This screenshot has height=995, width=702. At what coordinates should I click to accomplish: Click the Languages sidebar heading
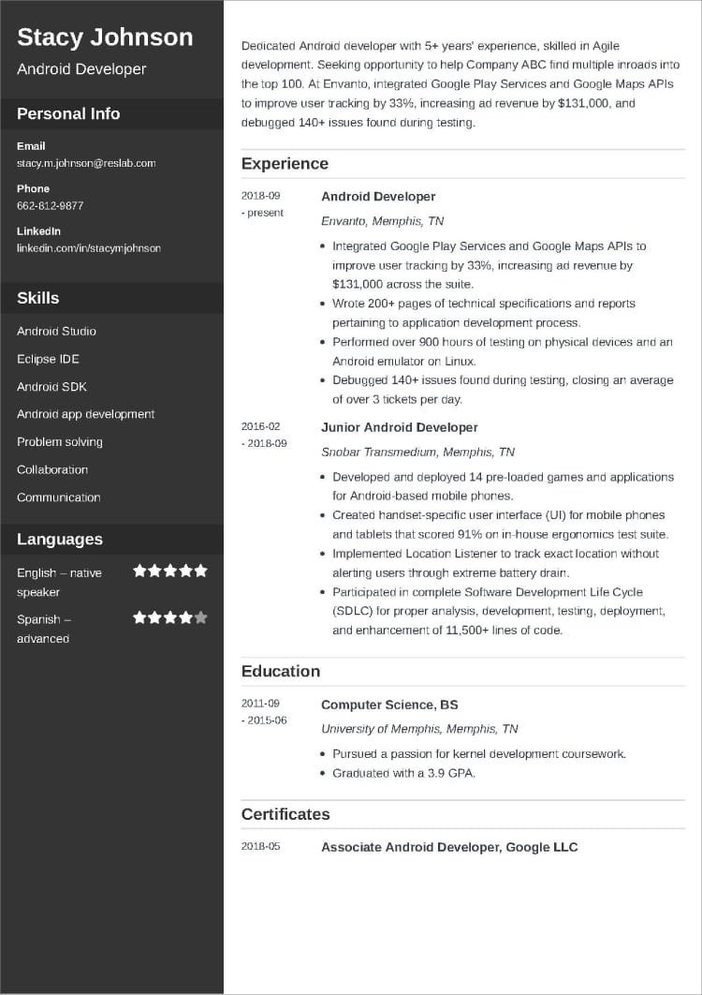pyautogui.click(x=60, y=540)
